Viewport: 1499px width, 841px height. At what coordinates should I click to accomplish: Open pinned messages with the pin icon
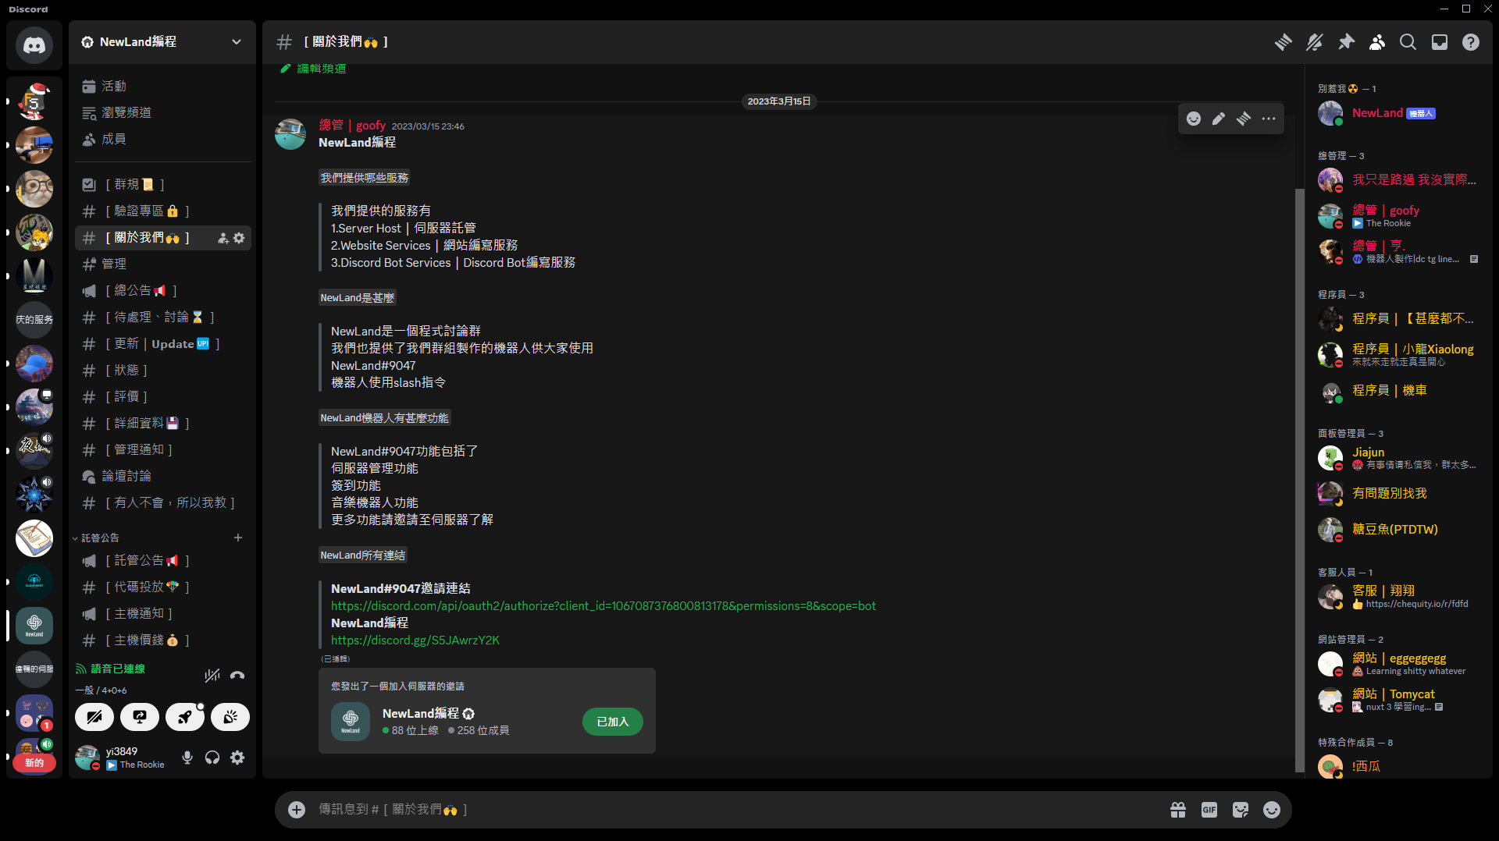(1346, 42)
